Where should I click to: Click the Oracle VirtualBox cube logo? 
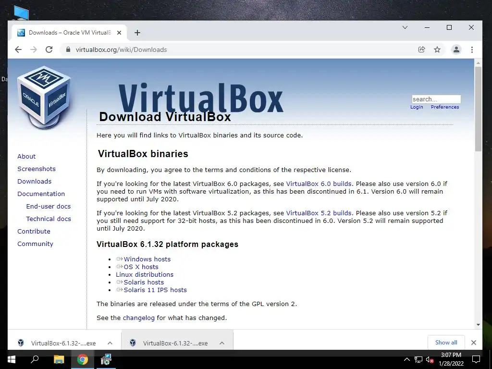point(44,97)
